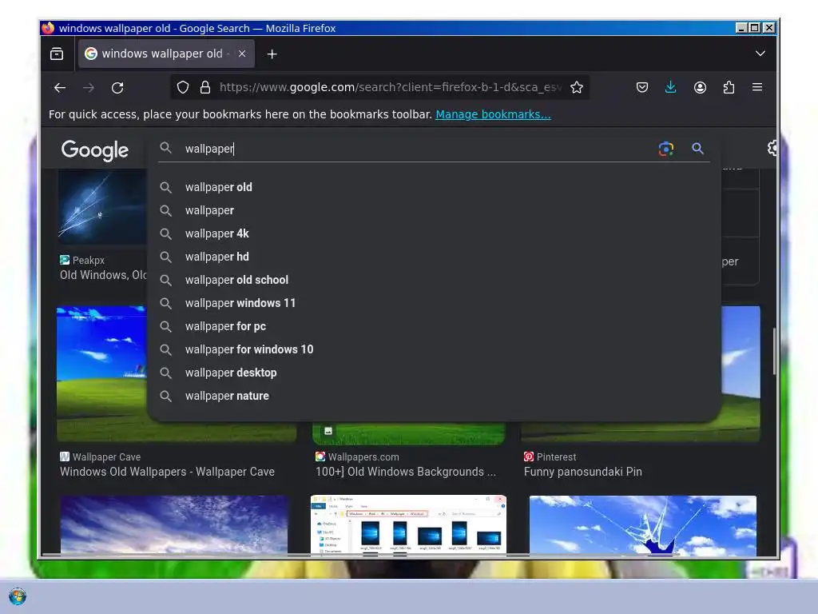View site security padlock information
The width and height of the screenshot is (818, 614).
(x=205, y=87)
